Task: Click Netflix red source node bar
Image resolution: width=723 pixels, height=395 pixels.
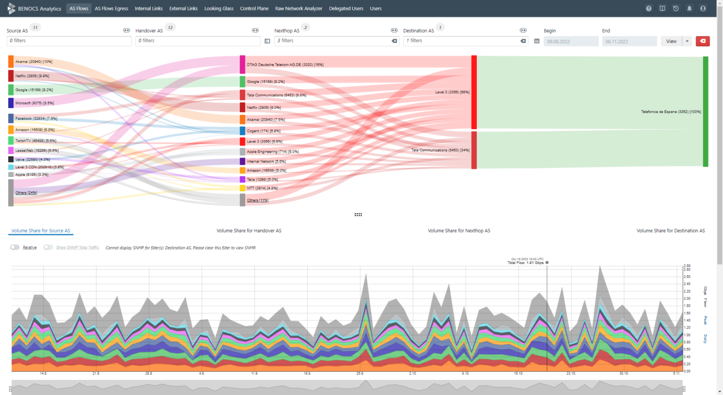Action: coord(11,76)
